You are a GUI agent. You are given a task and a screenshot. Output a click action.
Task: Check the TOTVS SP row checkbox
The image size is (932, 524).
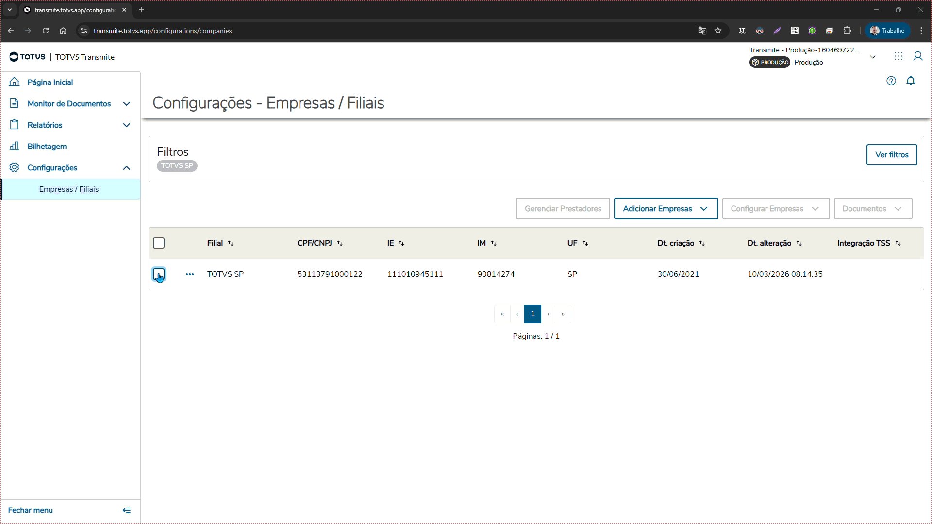(x=159, y=274)
